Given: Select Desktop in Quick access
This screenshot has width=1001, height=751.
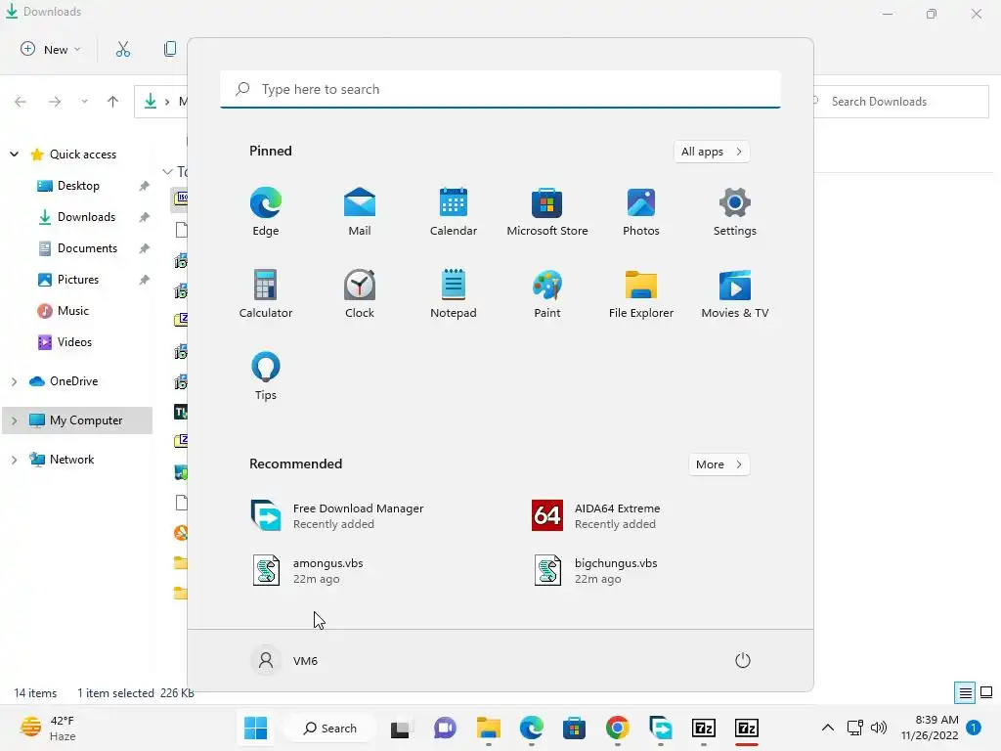Looking at the screenshot, I should click(x=78, y=186).
